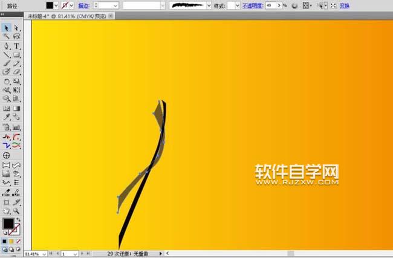Set paint mode to Gradient
Screen dimensions: 393x258
coord(11,242)
